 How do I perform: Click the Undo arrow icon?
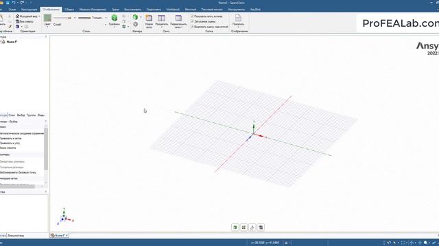click(13, 3)
